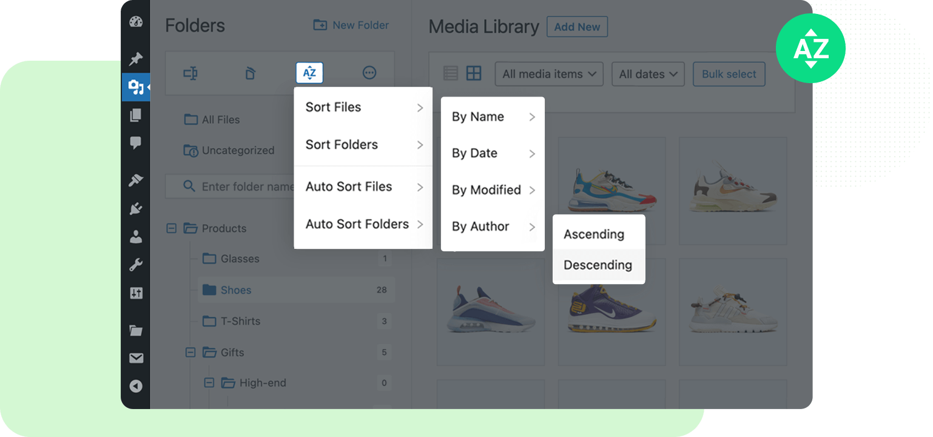Collapse the High-end folder tree
This screenshot has height=437, width=933.
209,383
